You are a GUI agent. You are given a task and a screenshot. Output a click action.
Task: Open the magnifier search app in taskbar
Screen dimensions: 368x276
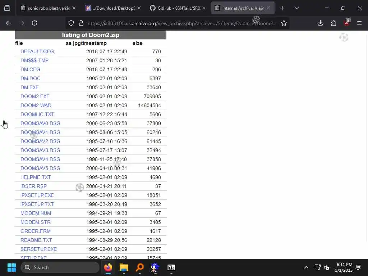pyautogui.click(x=140, y=267)
